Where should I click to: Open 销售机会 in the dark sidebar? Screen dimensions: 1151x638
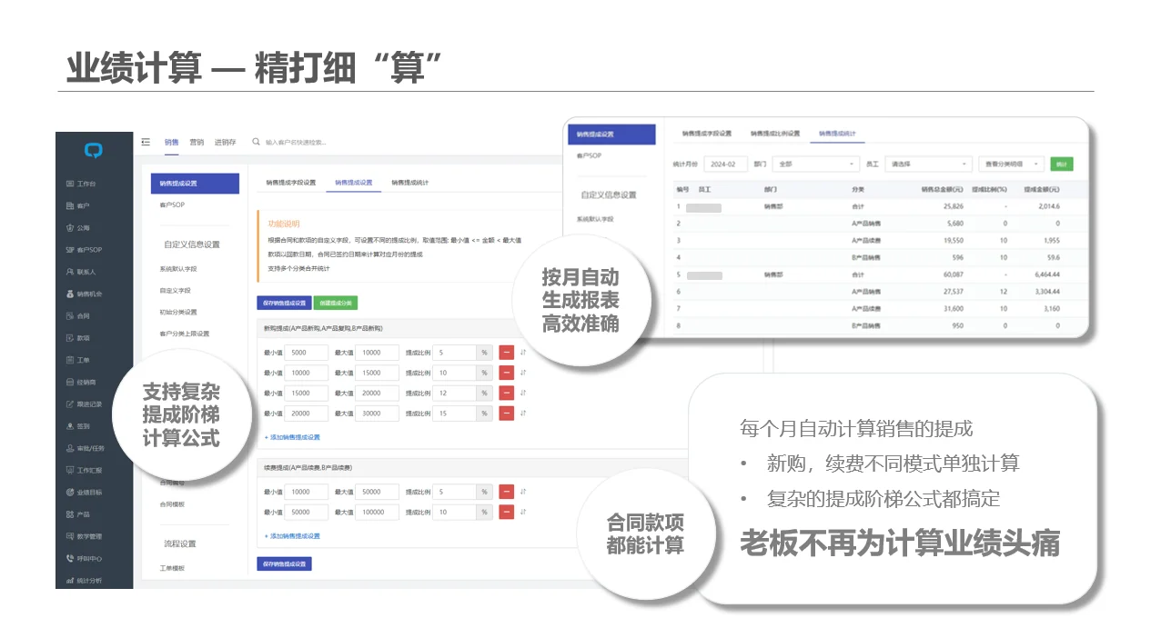[84, 294]
